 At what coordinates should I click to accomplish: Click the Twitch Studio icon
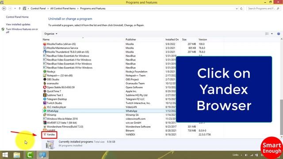(45, 103)
